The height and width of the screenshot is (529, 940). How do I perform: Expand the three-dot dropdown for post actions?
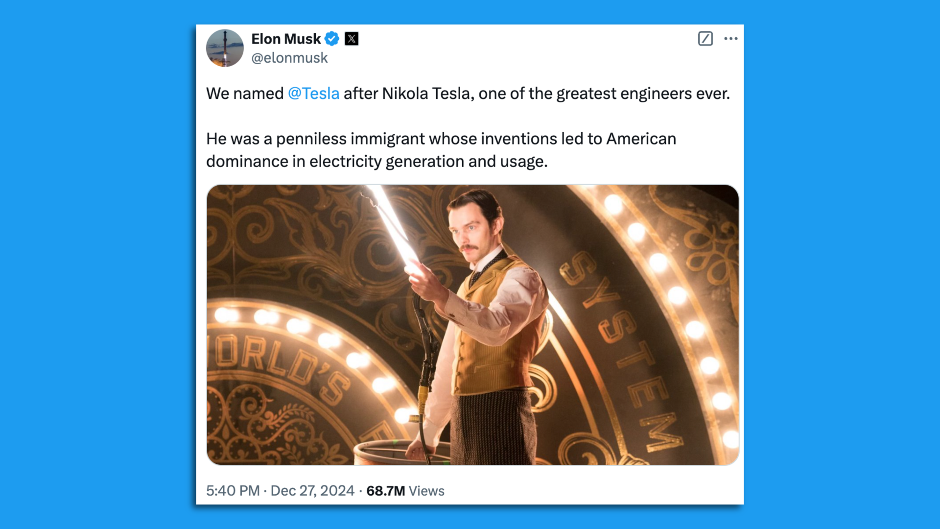[x=730, y=38]
